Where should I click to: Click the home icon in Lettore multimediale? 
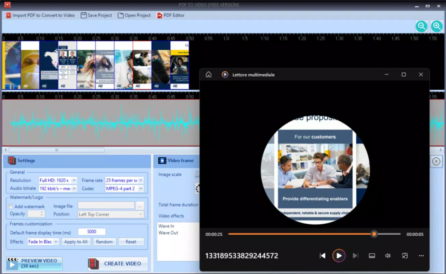[x=208, y=75]
